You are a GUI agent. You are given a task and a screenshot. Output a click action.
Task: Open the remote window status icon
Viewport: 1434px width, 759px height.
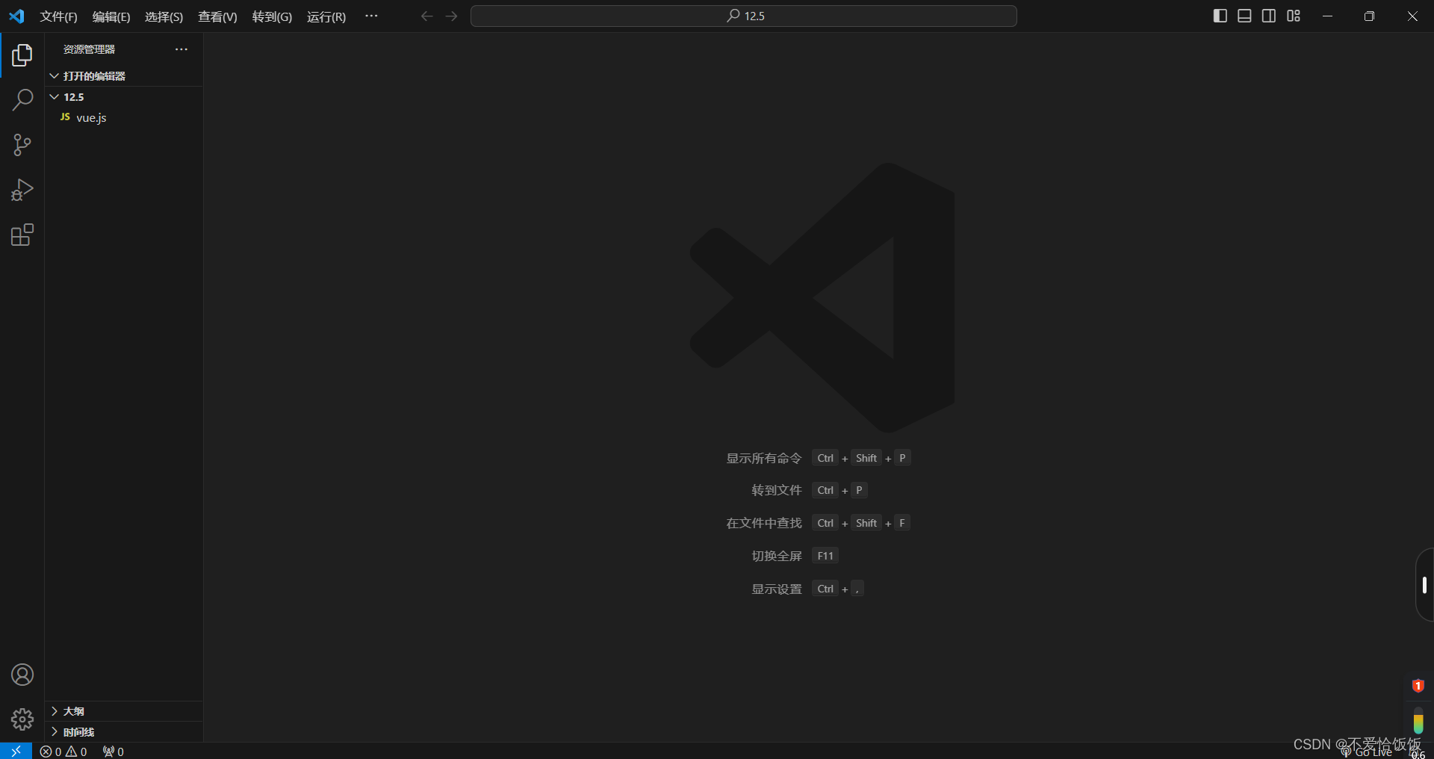[x=16, y=751]
